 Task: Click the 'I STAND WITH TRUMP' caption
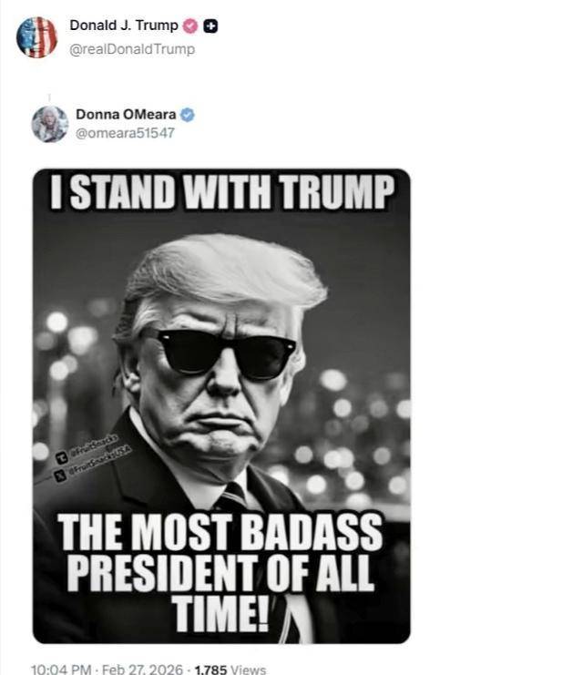[221, 193]
